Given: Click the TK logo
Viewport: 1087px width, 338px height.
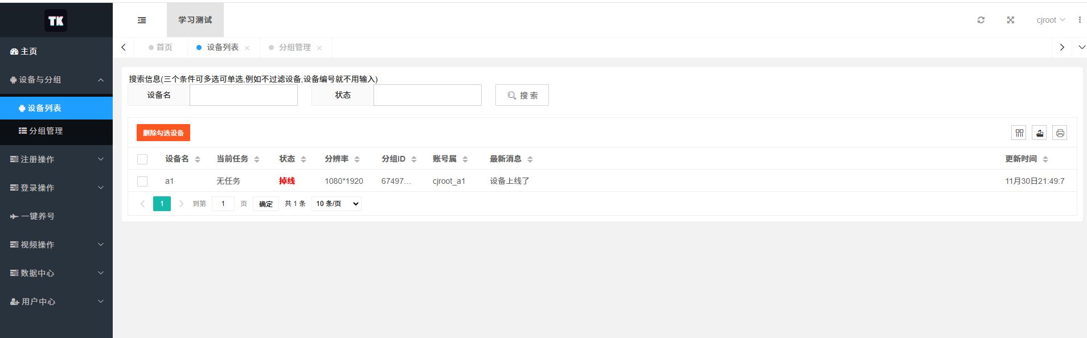Looking at the screenshot, I should pos(56,20).
